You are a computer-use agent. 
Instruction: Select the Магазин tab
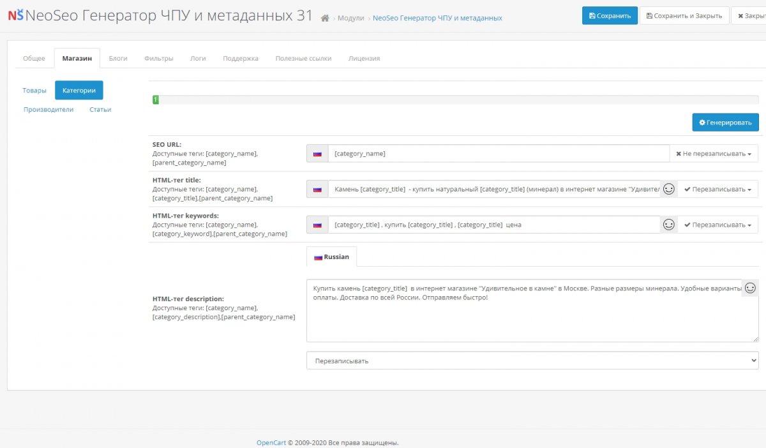click(x=77, y=58)
